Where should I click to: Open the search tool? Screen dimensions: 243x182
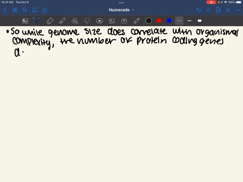pos(25,10)
